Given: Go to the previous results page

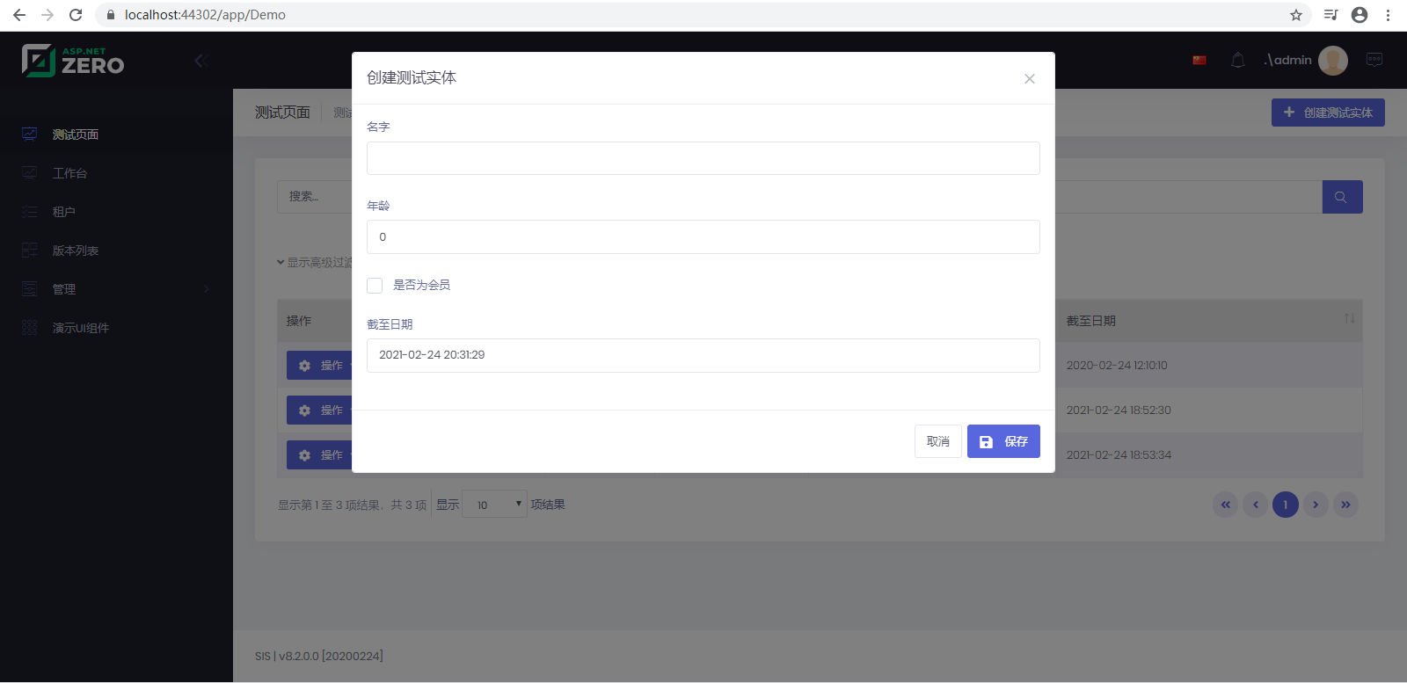Looking at the screenshot, I should (x=1256, y=505).
